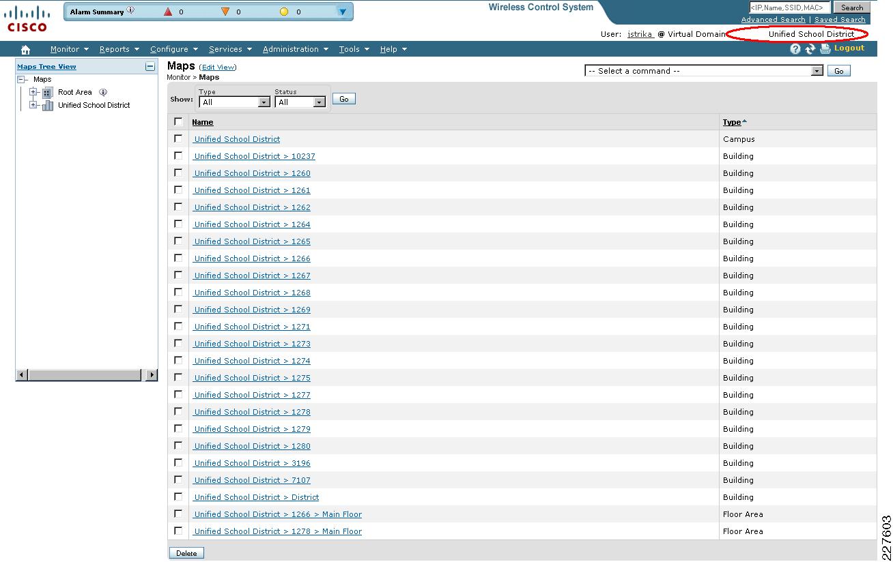Click the Alarm Summary info icon
This screenshot has width=893, height=562.
(130, 10)
